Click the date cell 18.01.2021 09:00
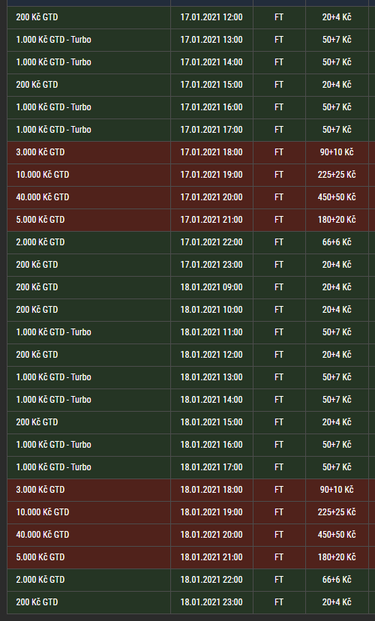This screenshot has height=621, width=375. pyautogui.click(x=211, y=287)
